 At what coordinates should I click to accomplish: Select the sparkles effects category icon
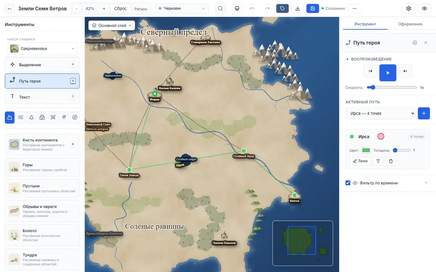coord(64,117)
